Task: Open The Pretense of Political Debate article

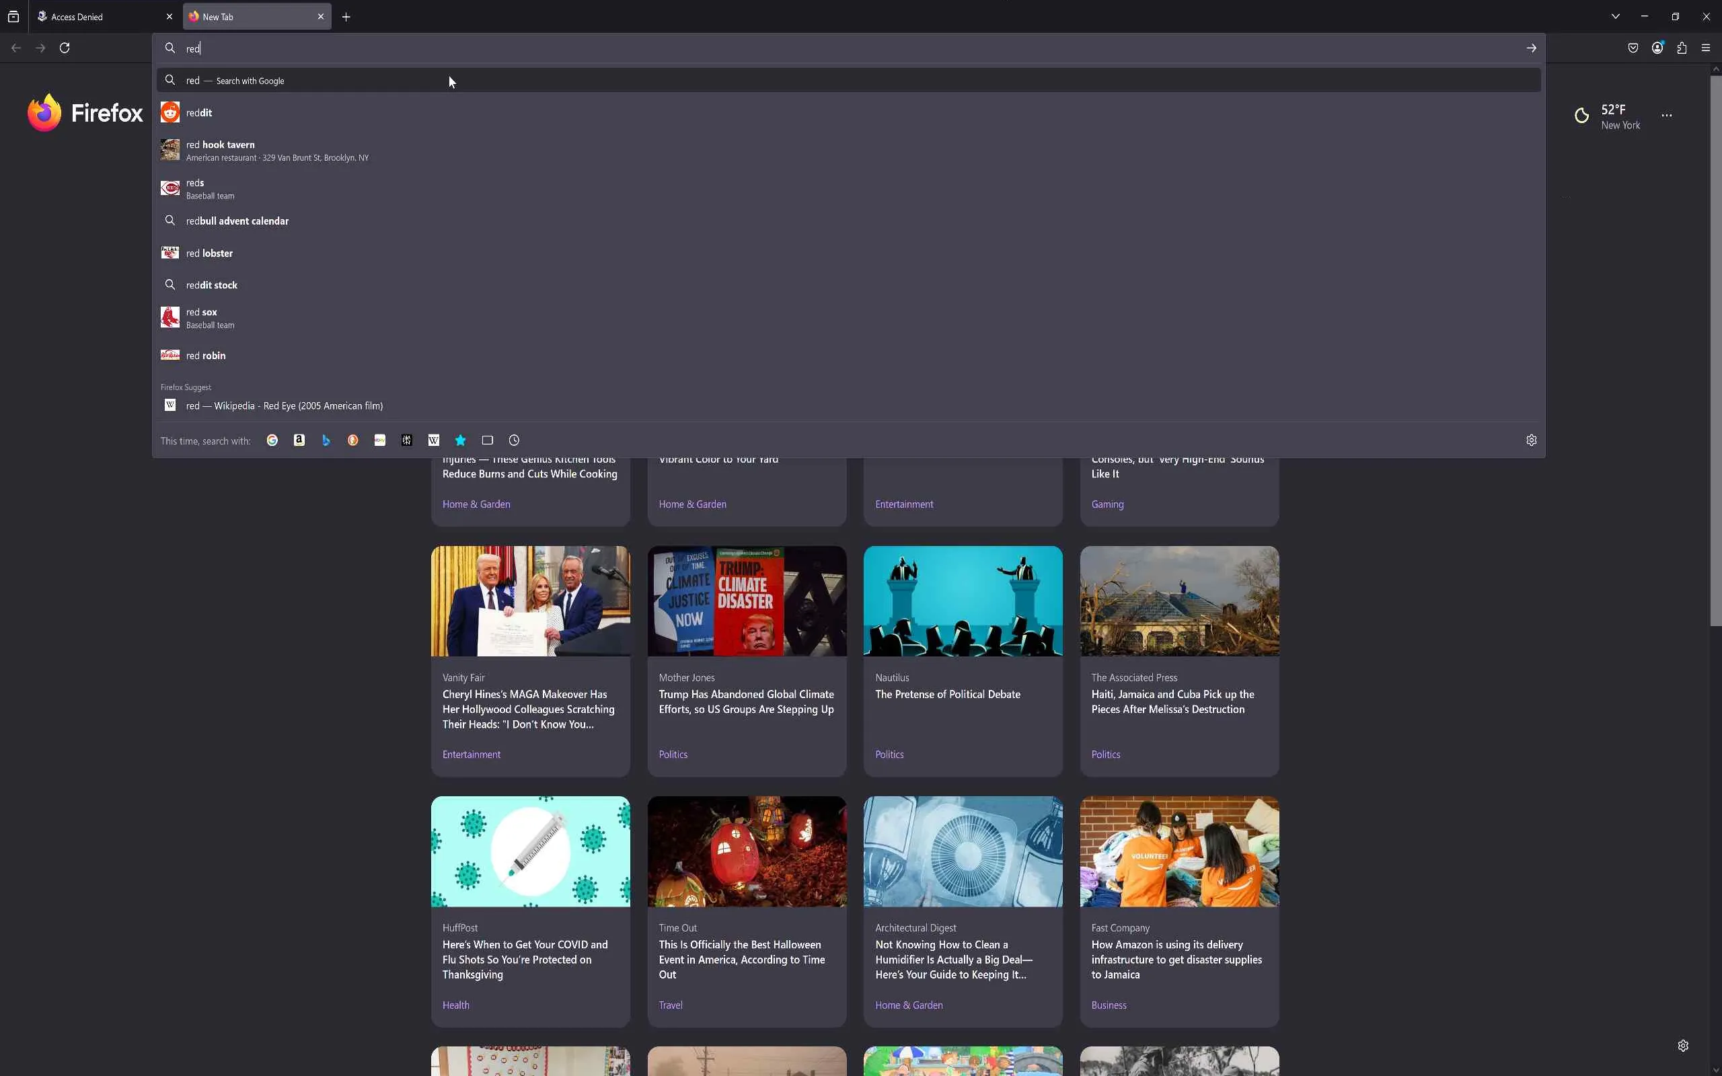Action: 947,694
